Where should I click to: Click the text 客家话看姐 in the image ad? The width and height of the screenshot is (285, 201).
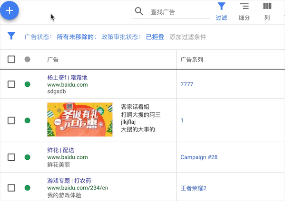pos(135,107)
